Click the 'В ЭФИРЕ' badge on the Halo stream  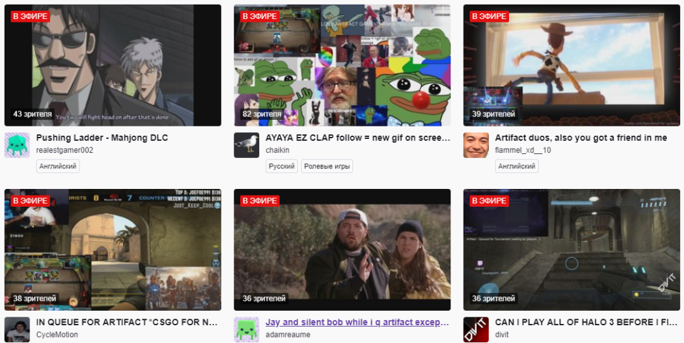tap(489, 201)
